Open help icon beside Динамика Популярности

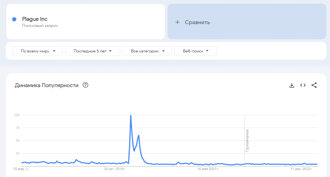[86, 85]
